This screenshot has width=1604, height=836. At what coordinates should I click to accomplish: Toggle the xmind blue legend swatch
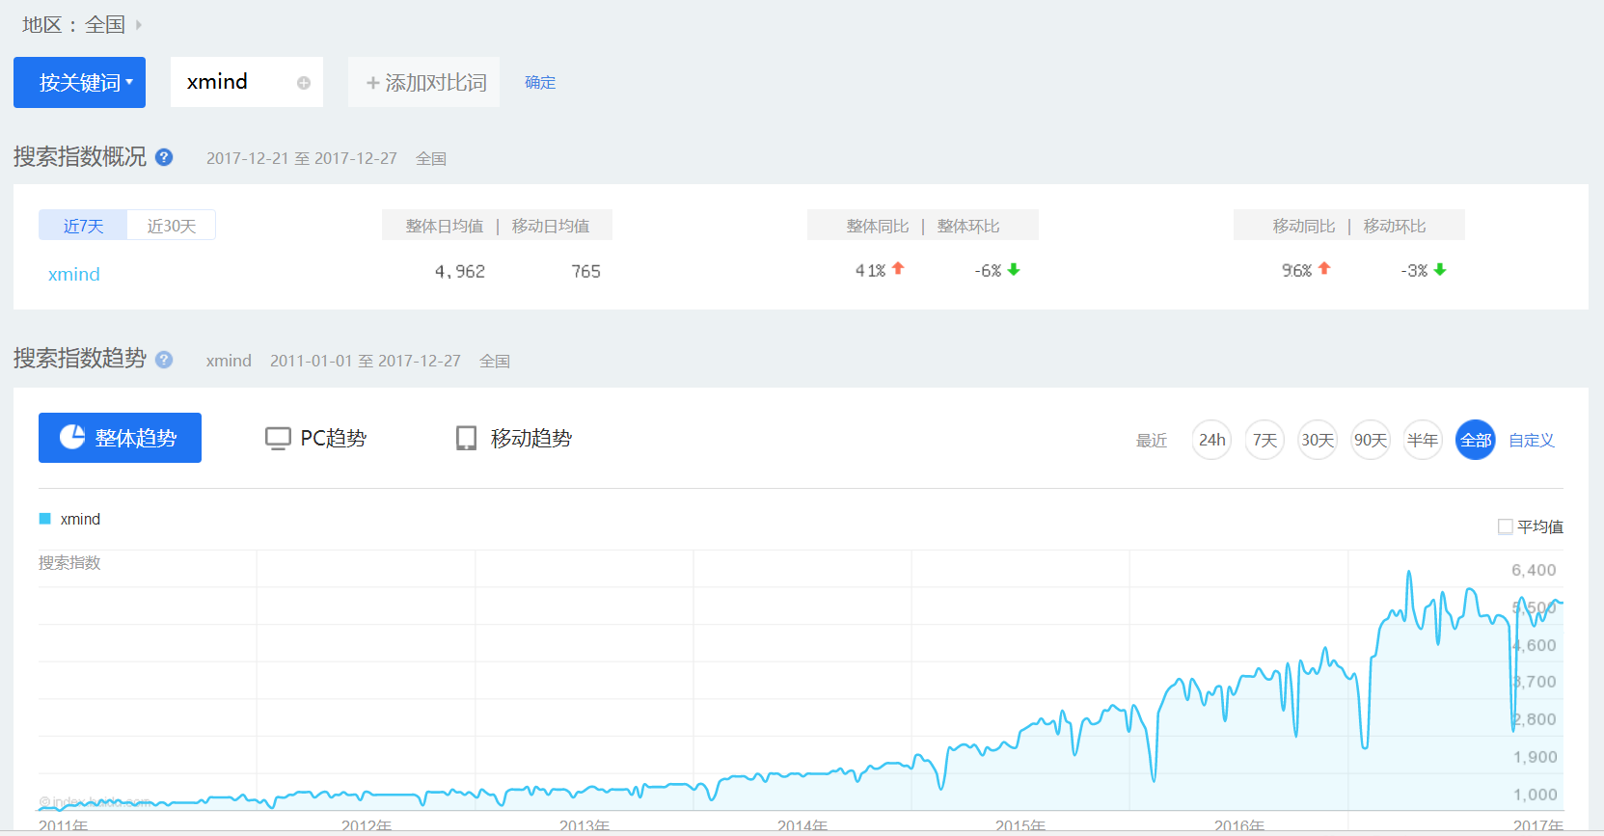coord(44,519)
